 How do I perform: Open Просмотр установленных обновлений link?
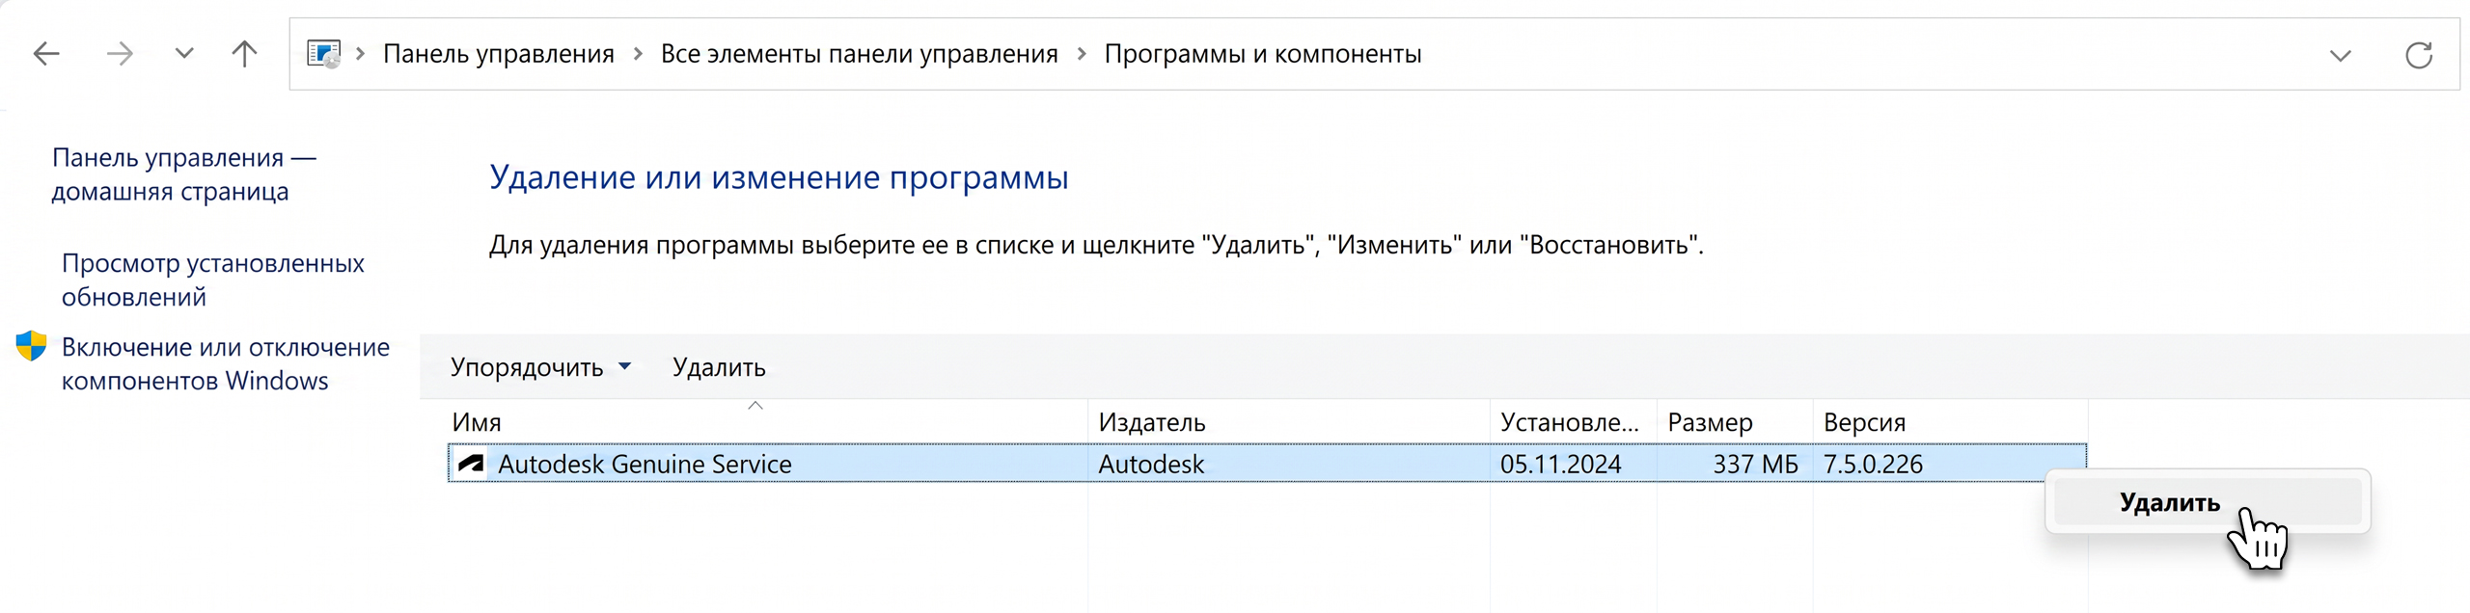213,280
